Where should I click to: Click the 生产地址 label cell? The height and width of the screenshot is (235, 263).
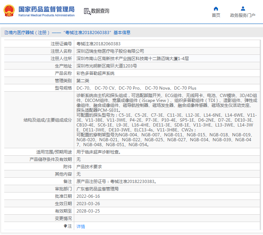coord(39,66)
